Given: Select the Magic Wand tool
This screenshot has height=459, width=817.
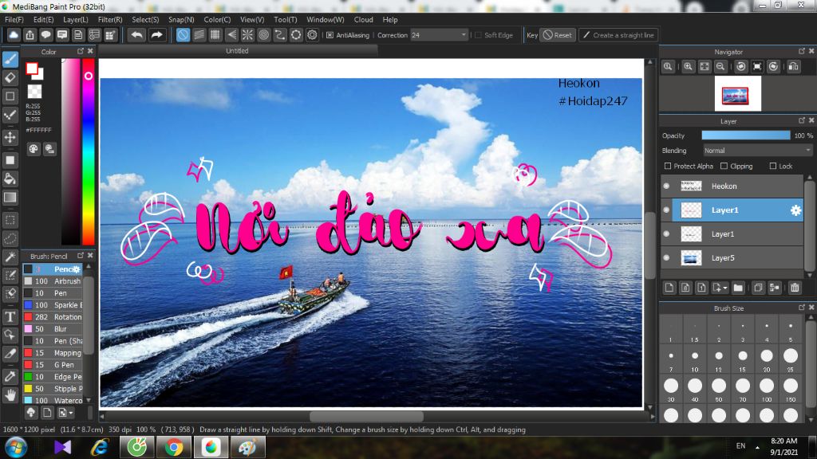Looking at the screenshot, I should pos(10,257).
